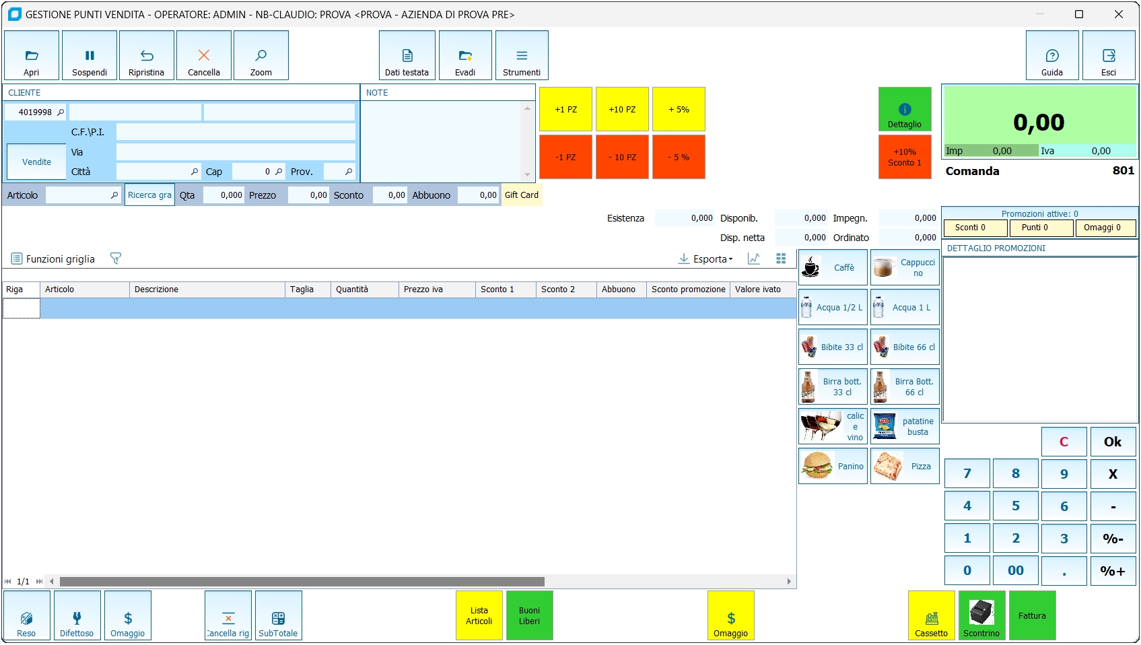This screenshot has height=645, width=1141.
Task: Click the Punti 0 promotions tab
Action: pos(1041,228)
